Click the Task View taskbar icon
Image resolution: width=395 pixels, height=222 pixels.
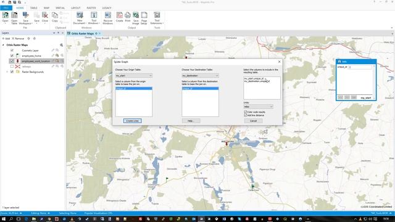coord(19,219)
